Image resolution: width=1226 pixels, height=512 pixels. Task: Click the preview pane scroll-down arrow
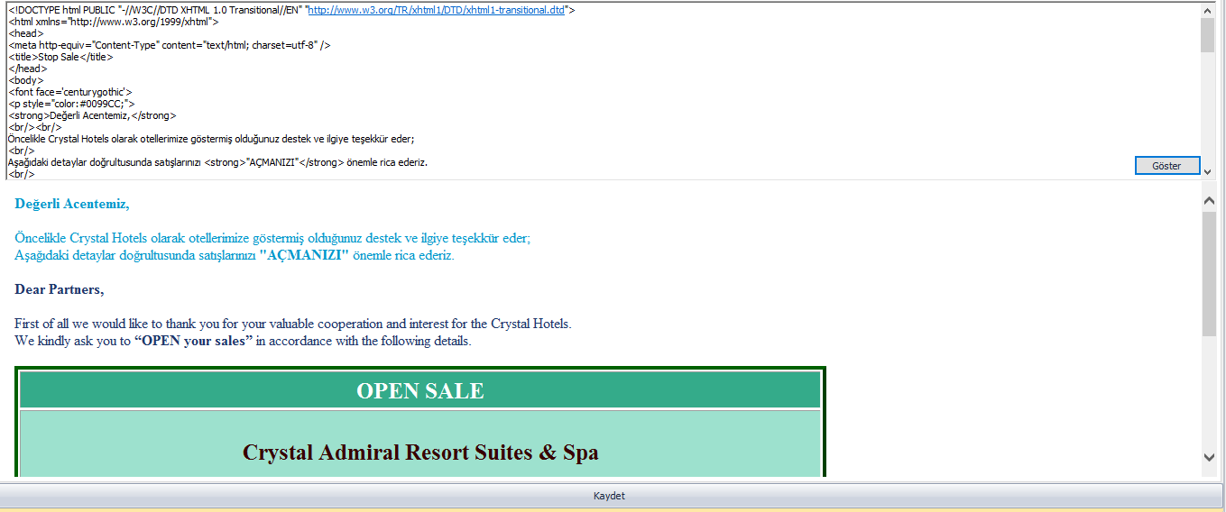1210,458
